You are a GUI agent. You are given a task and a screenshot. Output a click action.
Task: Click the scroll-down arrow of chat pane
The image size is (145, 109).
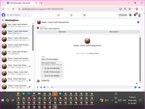(140, 83)
